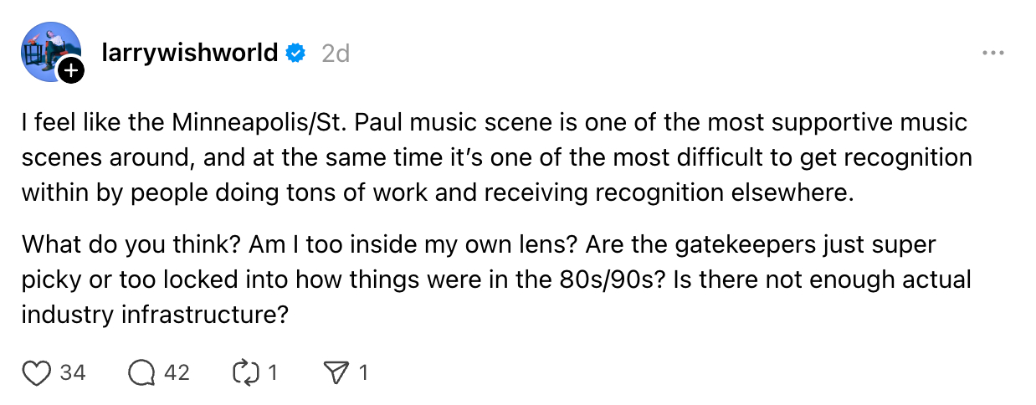1036x405 pixels.
Task: Like the post with the heart icon
Action: pos(37,372)
